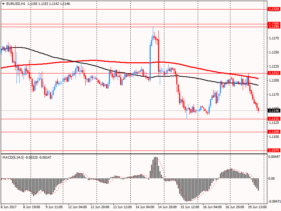
Task: Select the 1.1300 red price level label
Action: pyautogui.click(x=274, y=24)
